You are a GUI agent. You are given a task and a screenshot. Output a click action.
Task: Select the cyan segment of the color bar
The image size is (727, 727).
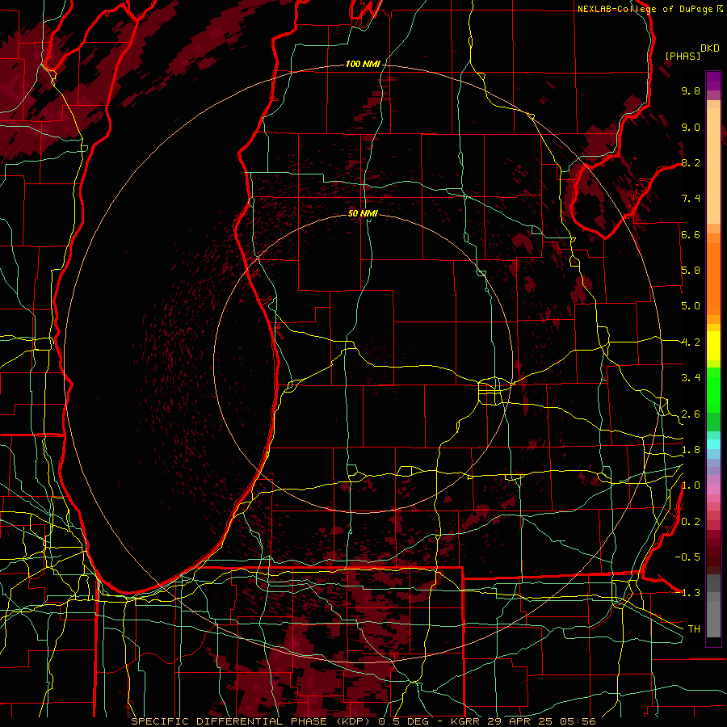[713, 444]
